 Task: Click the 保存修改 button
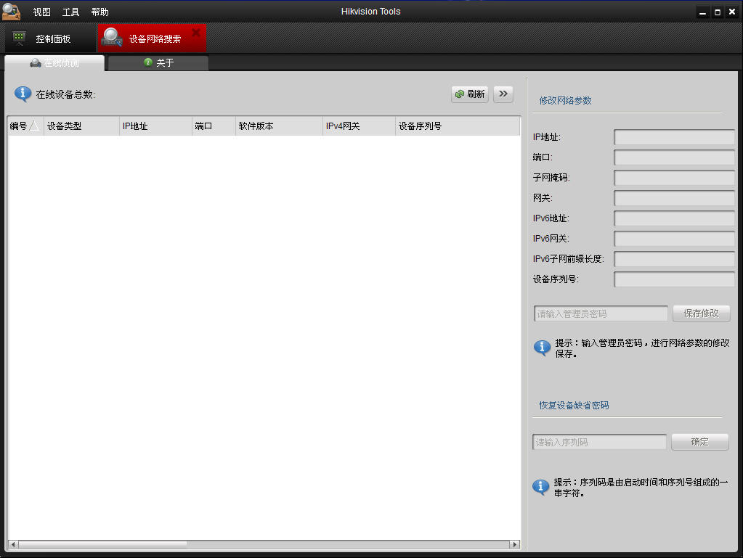pos(700,313)
